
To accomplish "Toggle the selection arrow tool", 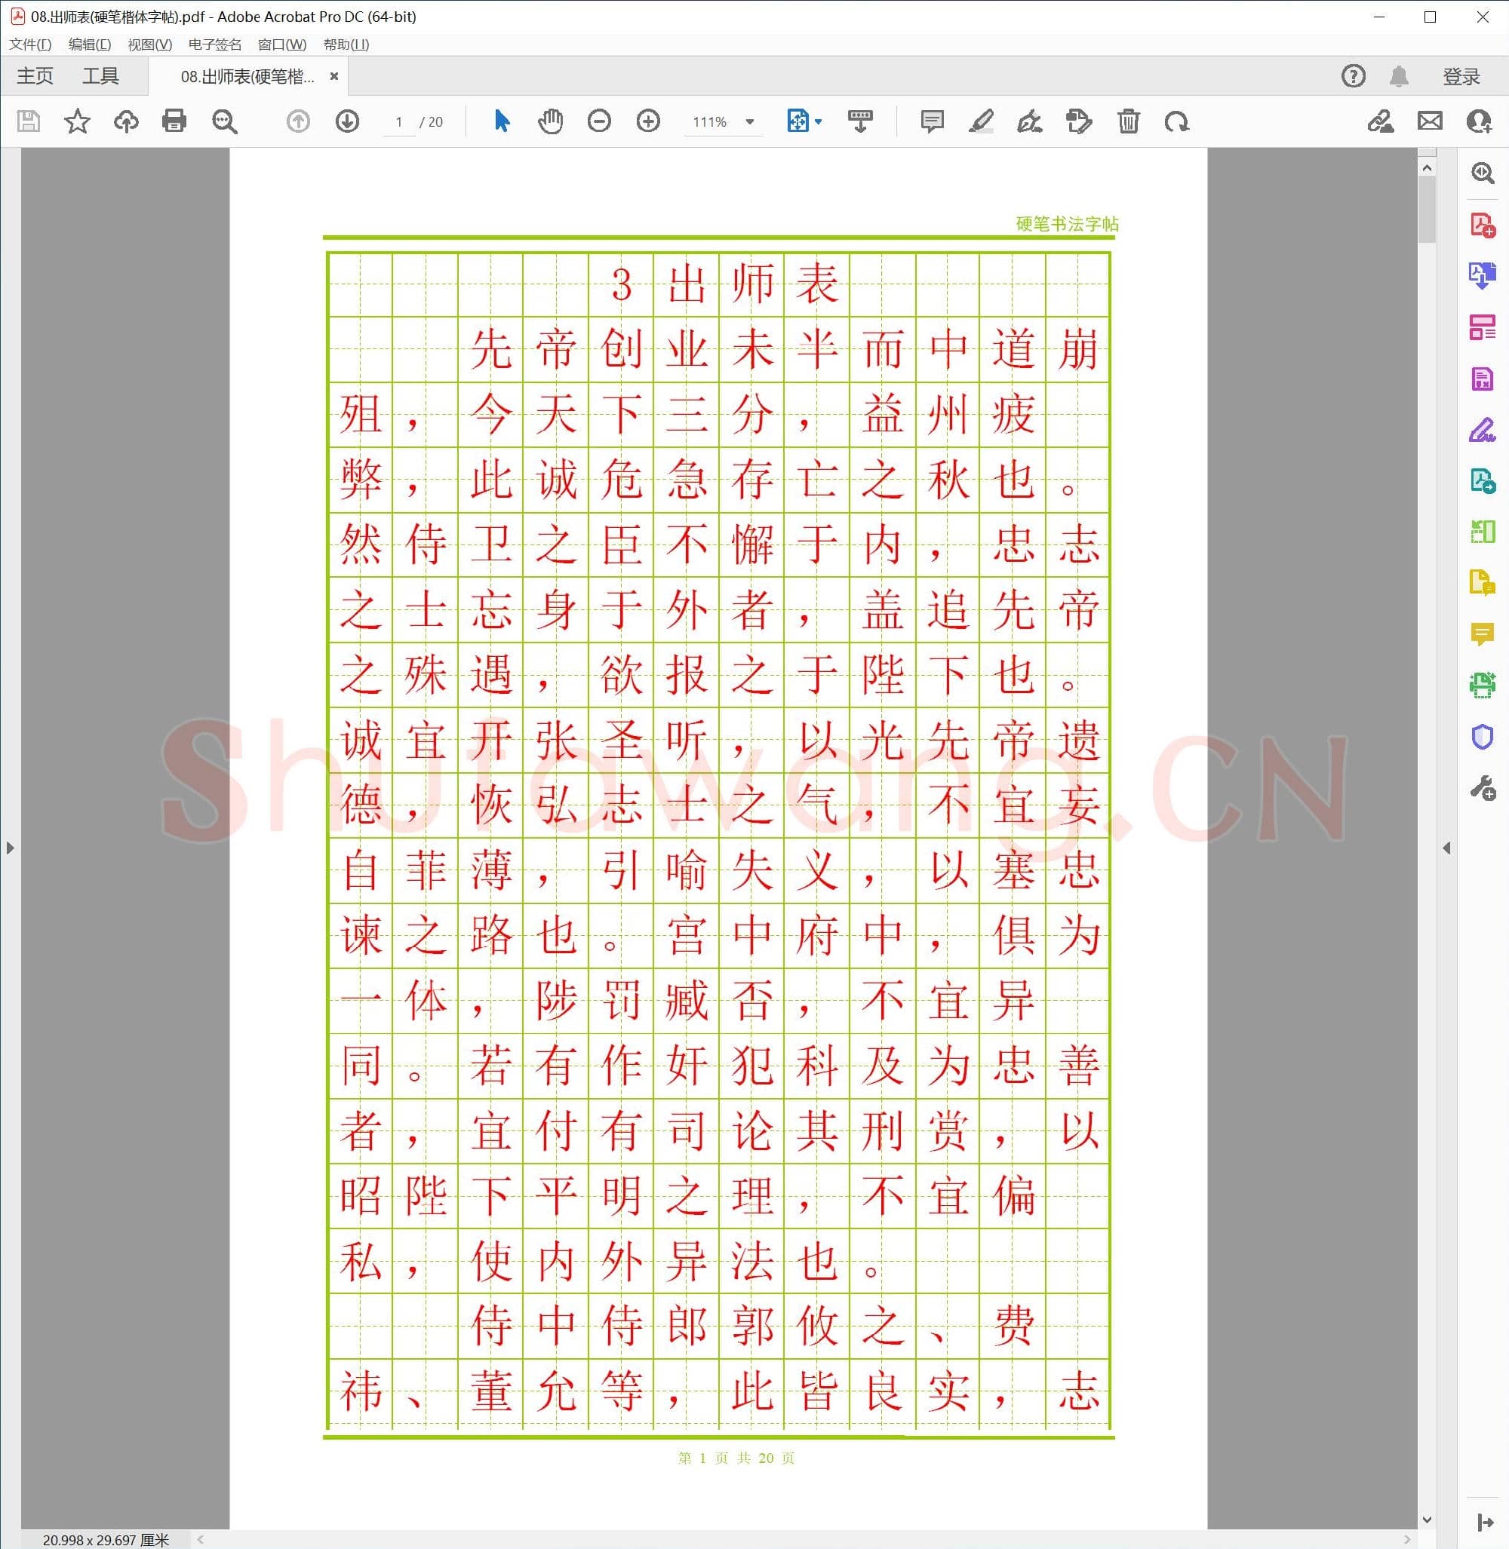I will coord(501,121).
